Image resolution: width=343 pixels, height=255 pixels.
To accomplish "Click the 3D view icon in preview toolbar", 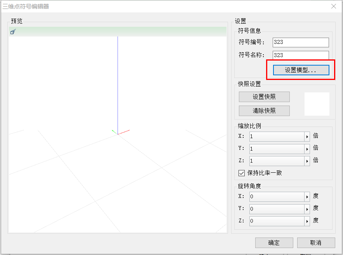I will coord(13,32).
